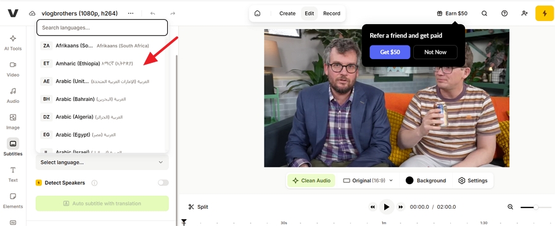Click the Earn $50 button
The height and width of the screenshot is (226, 555).
click(x=452, y=14)
